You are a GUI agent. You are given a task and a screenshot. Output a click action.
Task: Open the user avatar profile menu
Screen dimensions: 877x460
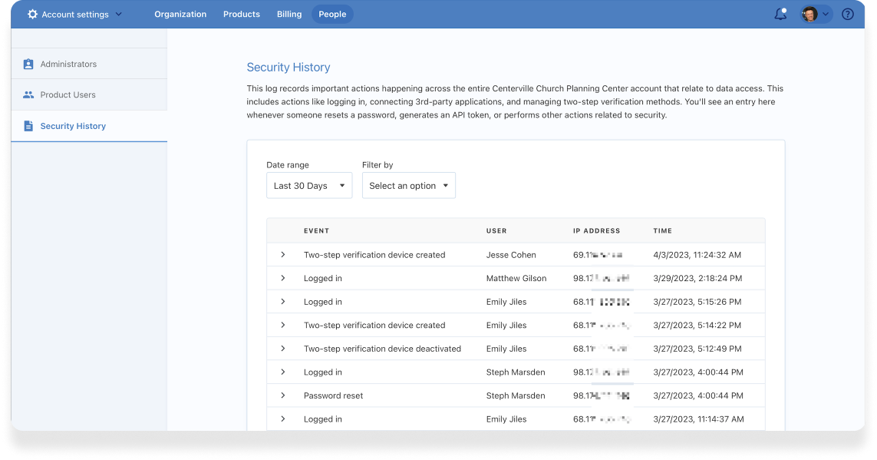[815, 15]
